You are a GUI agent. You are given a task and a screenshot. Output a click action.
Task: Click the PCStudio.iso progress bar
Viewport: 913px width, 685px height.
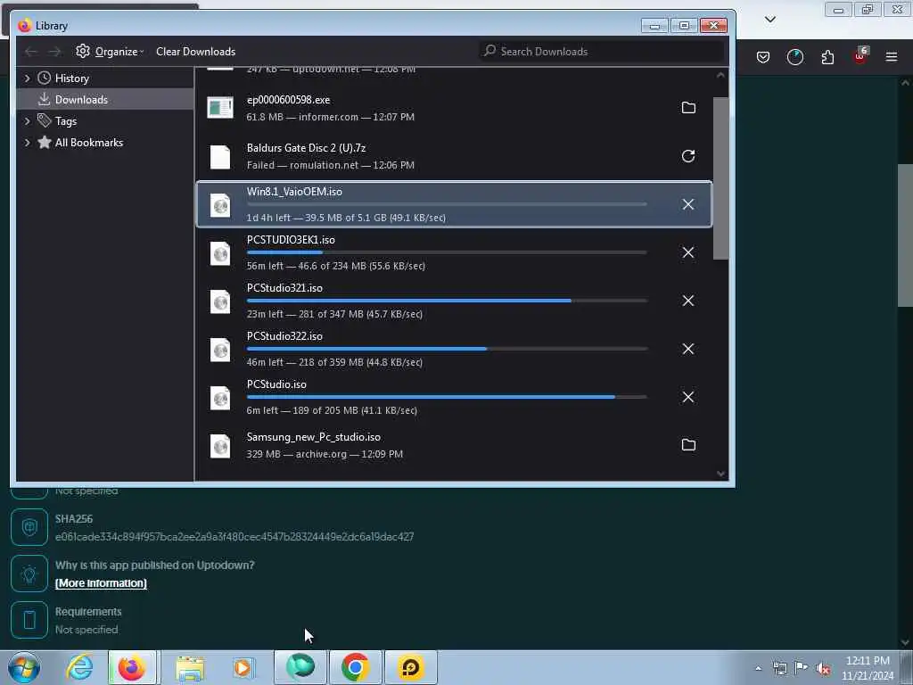(447, 397)
